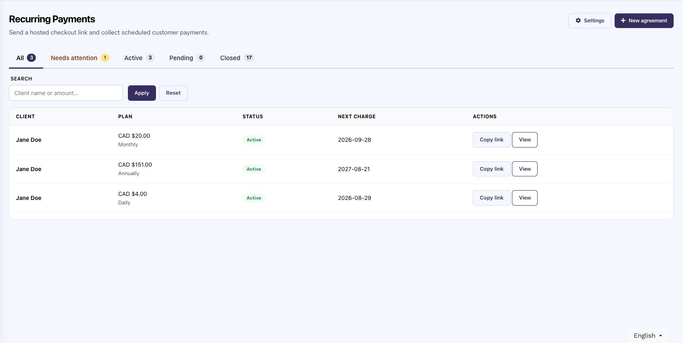
Task: Reset the search filter
Action: (x=173, y=93)
